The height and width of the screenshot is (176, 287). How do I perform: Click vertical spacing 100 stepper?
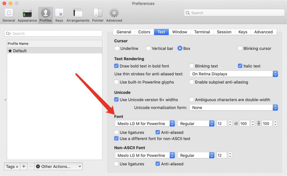coord(275,124)
